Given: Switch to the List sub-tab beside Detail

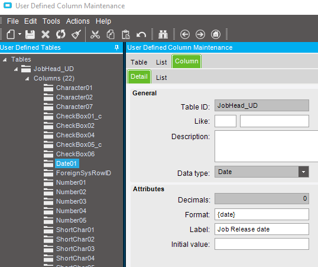Looking at the screenshot, I should 161,78.
